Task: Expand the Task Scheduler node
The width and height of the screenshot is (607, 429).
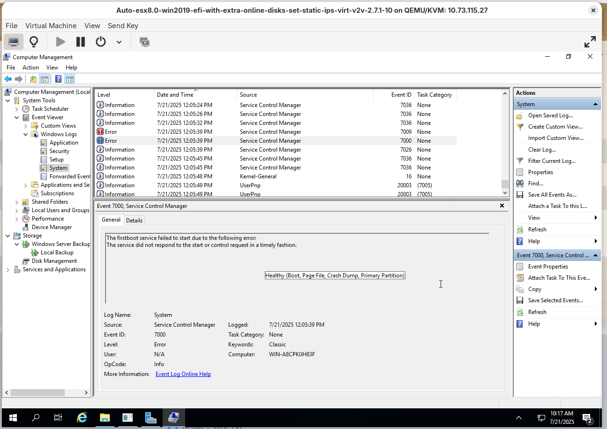Action: 17,109
